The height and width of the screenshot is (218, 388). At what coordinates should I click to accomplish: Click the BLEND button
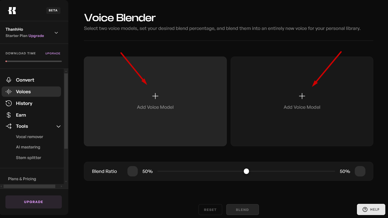click(x=242, y=210)
